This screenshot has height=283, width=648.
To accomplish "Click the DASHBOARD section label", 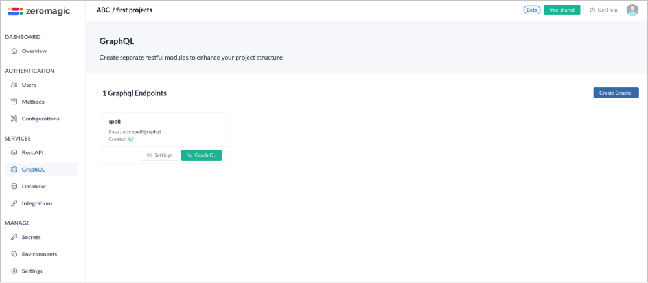I will pos(23,37).
